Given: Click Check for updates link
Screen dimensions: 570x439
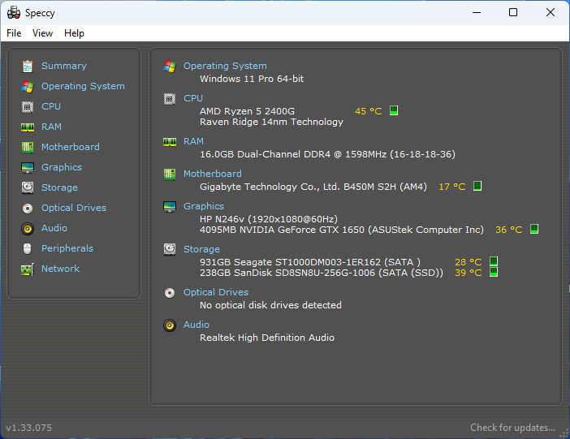Looking at the screenshot, I should [x=512, y=428].
